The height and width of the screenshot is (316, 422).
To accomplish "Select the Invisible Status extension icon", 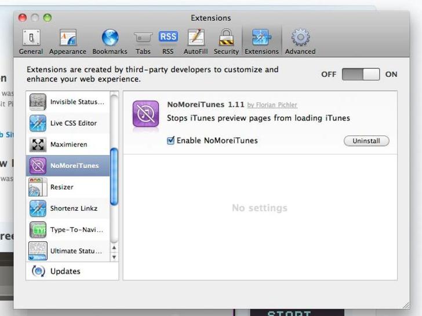I will [x=38, y=102].
